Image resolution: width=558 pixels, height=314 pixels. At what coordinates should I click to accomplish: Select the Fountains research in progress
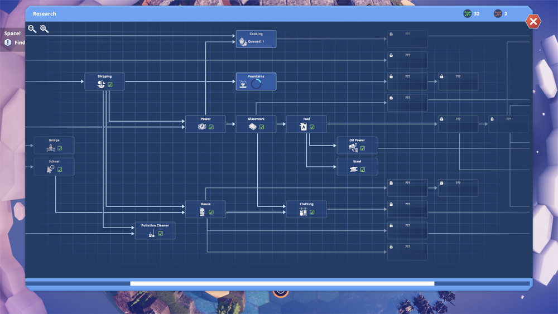(256, 81)
